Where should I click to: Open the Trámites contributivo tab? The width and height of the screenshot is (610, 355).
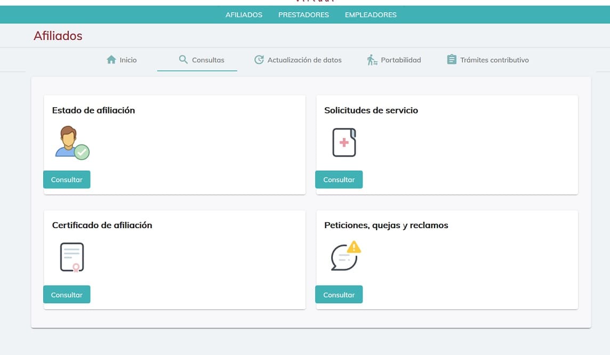(x=488, y=60)
